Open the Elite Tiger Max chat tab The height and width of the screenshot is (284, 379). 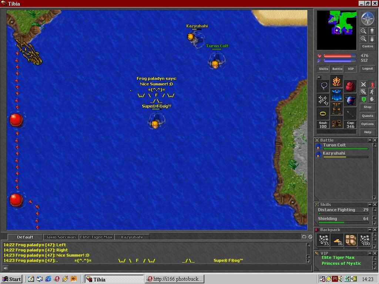(x=96, y=237)
